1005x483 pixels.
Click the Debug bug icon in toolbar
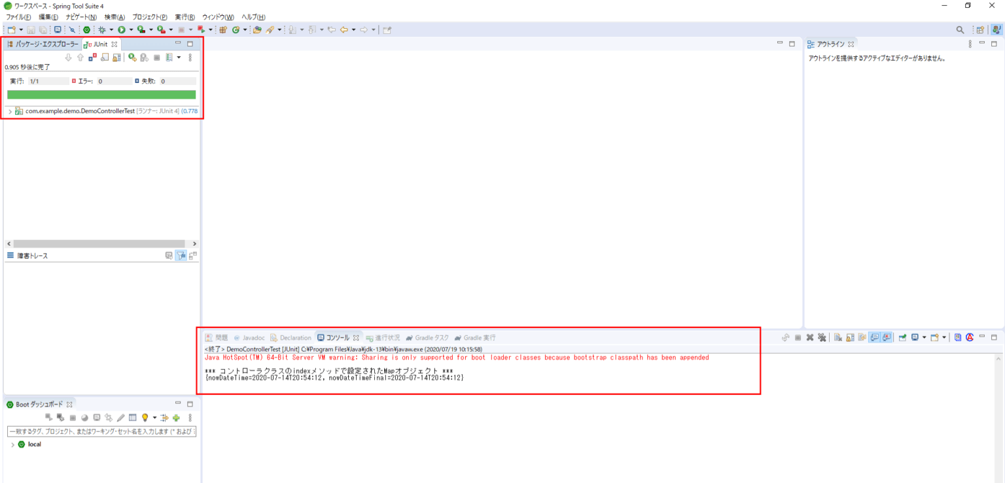pyautogui.click(x=101, y=29)
